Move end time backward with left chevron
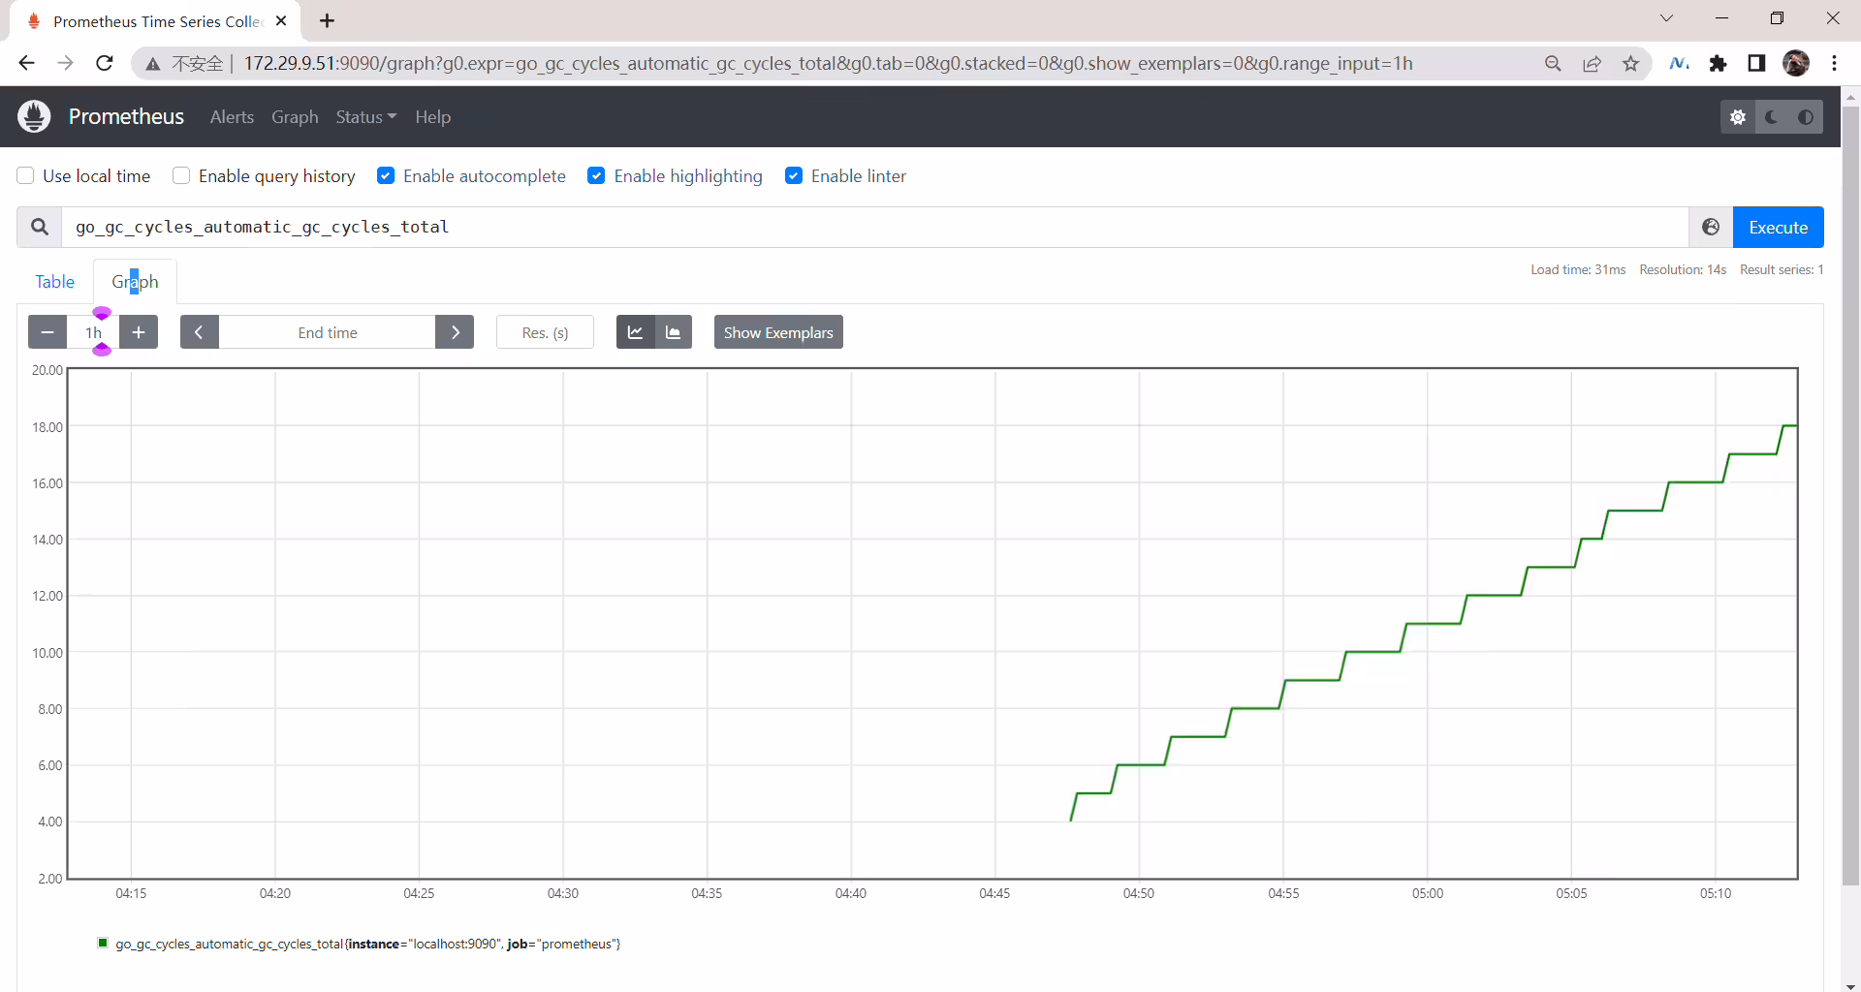Image resolution: width=1861 pixels, height=992 pixels. 200,332
